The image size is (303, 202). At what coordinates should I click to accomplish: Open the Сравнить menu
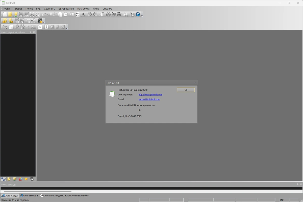click(49, 9)
